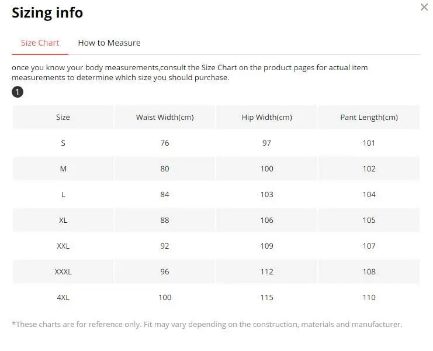Click the Size column header
433x351 pixels.
[x=63, y=117]
